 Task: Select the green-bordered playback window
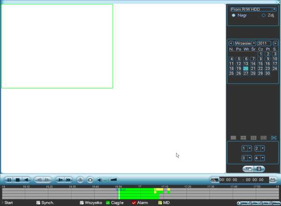click(x=57, y=46)
